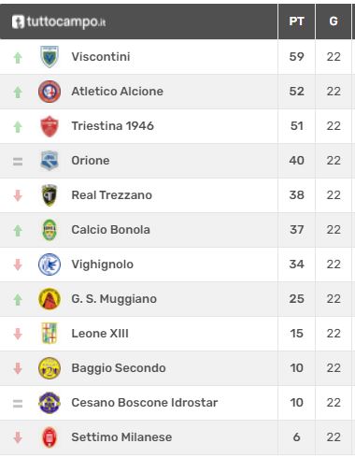Click the red down arrow beside Real Trezzano
Screen dimensions: 355x458
click(18, 195)
